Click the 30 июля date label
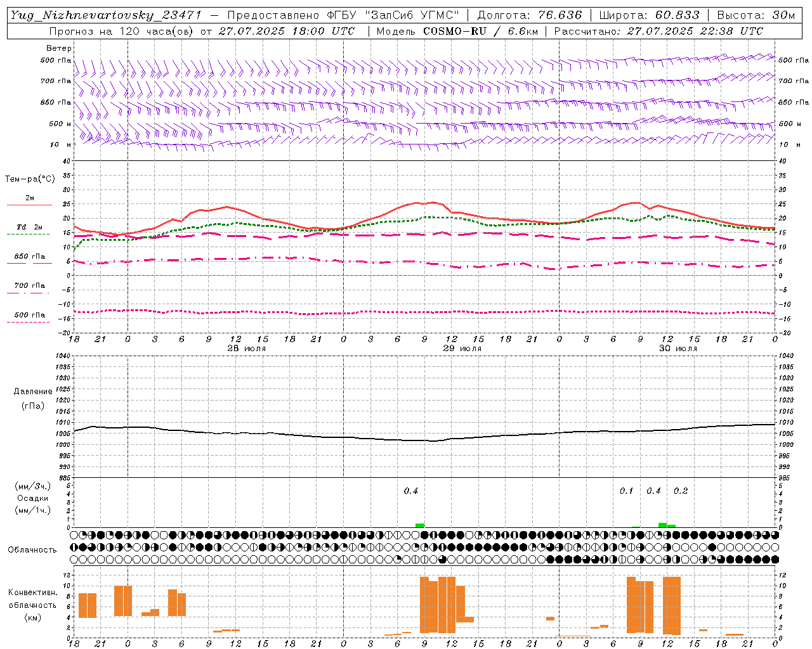812x649 pixels. pos(678,349)
